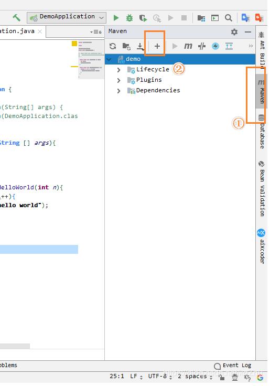
Task: Click the Debug bug icon
Action: click(129, 18)
